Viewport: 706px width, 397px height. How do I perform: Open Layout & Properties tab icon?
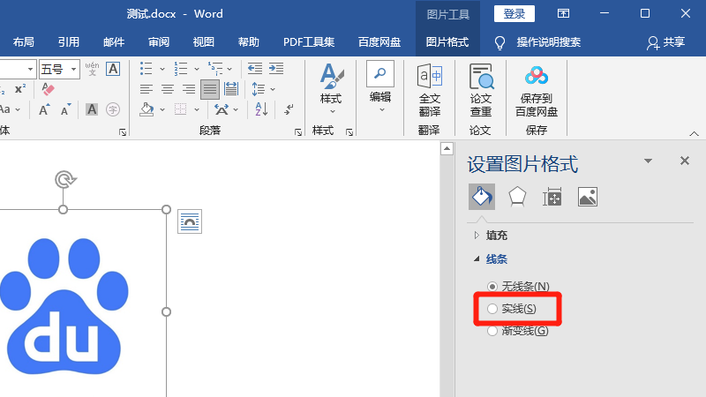point(552,197)
